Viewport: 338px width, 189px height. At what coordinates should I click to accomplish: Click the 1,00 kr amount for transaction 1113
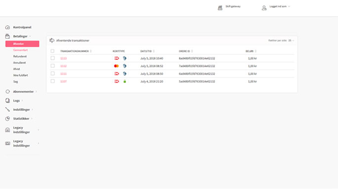pyautogui.click(x=252, y=58)
